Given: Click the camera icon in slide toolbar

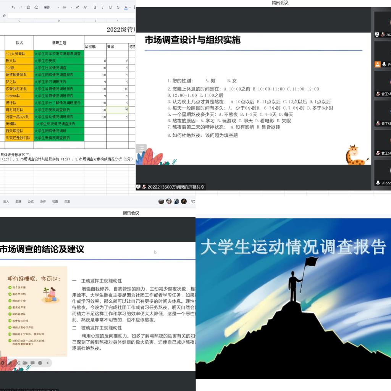Looking at the screenshot, I should tap(25, 363).
